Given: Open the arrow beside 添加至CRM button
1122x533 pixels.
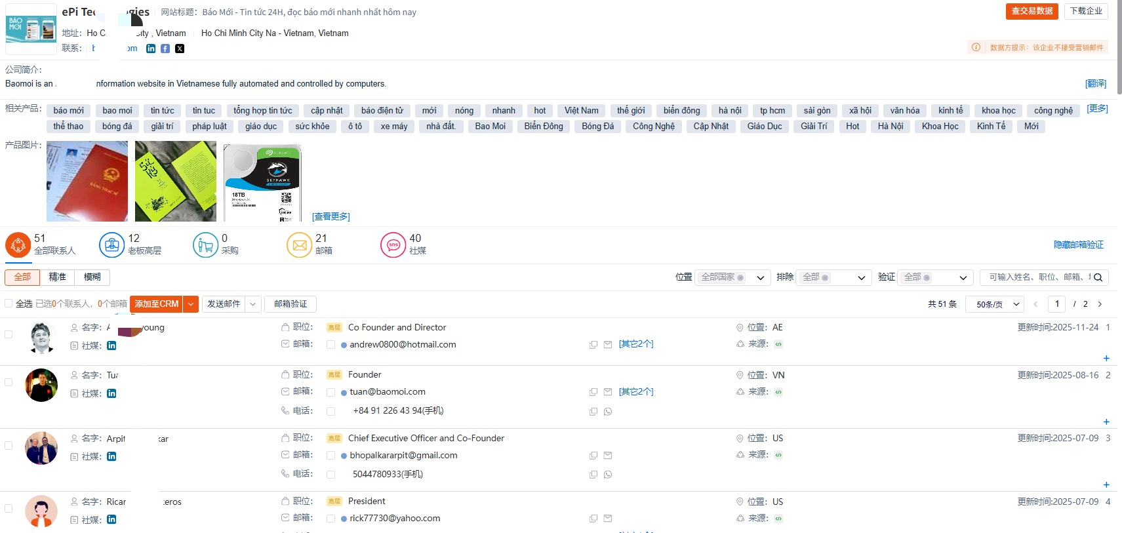Looking at the screenshot, I should tap(191, 304).
